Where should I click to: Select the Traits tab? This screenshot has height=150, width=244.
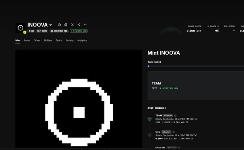click(x=59, y=40)
